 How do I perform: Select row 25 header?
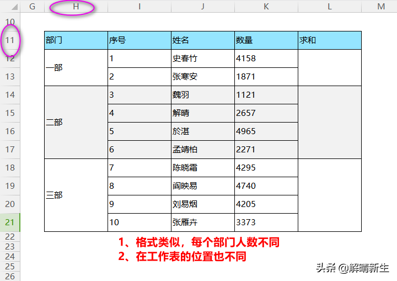(10, 266)
